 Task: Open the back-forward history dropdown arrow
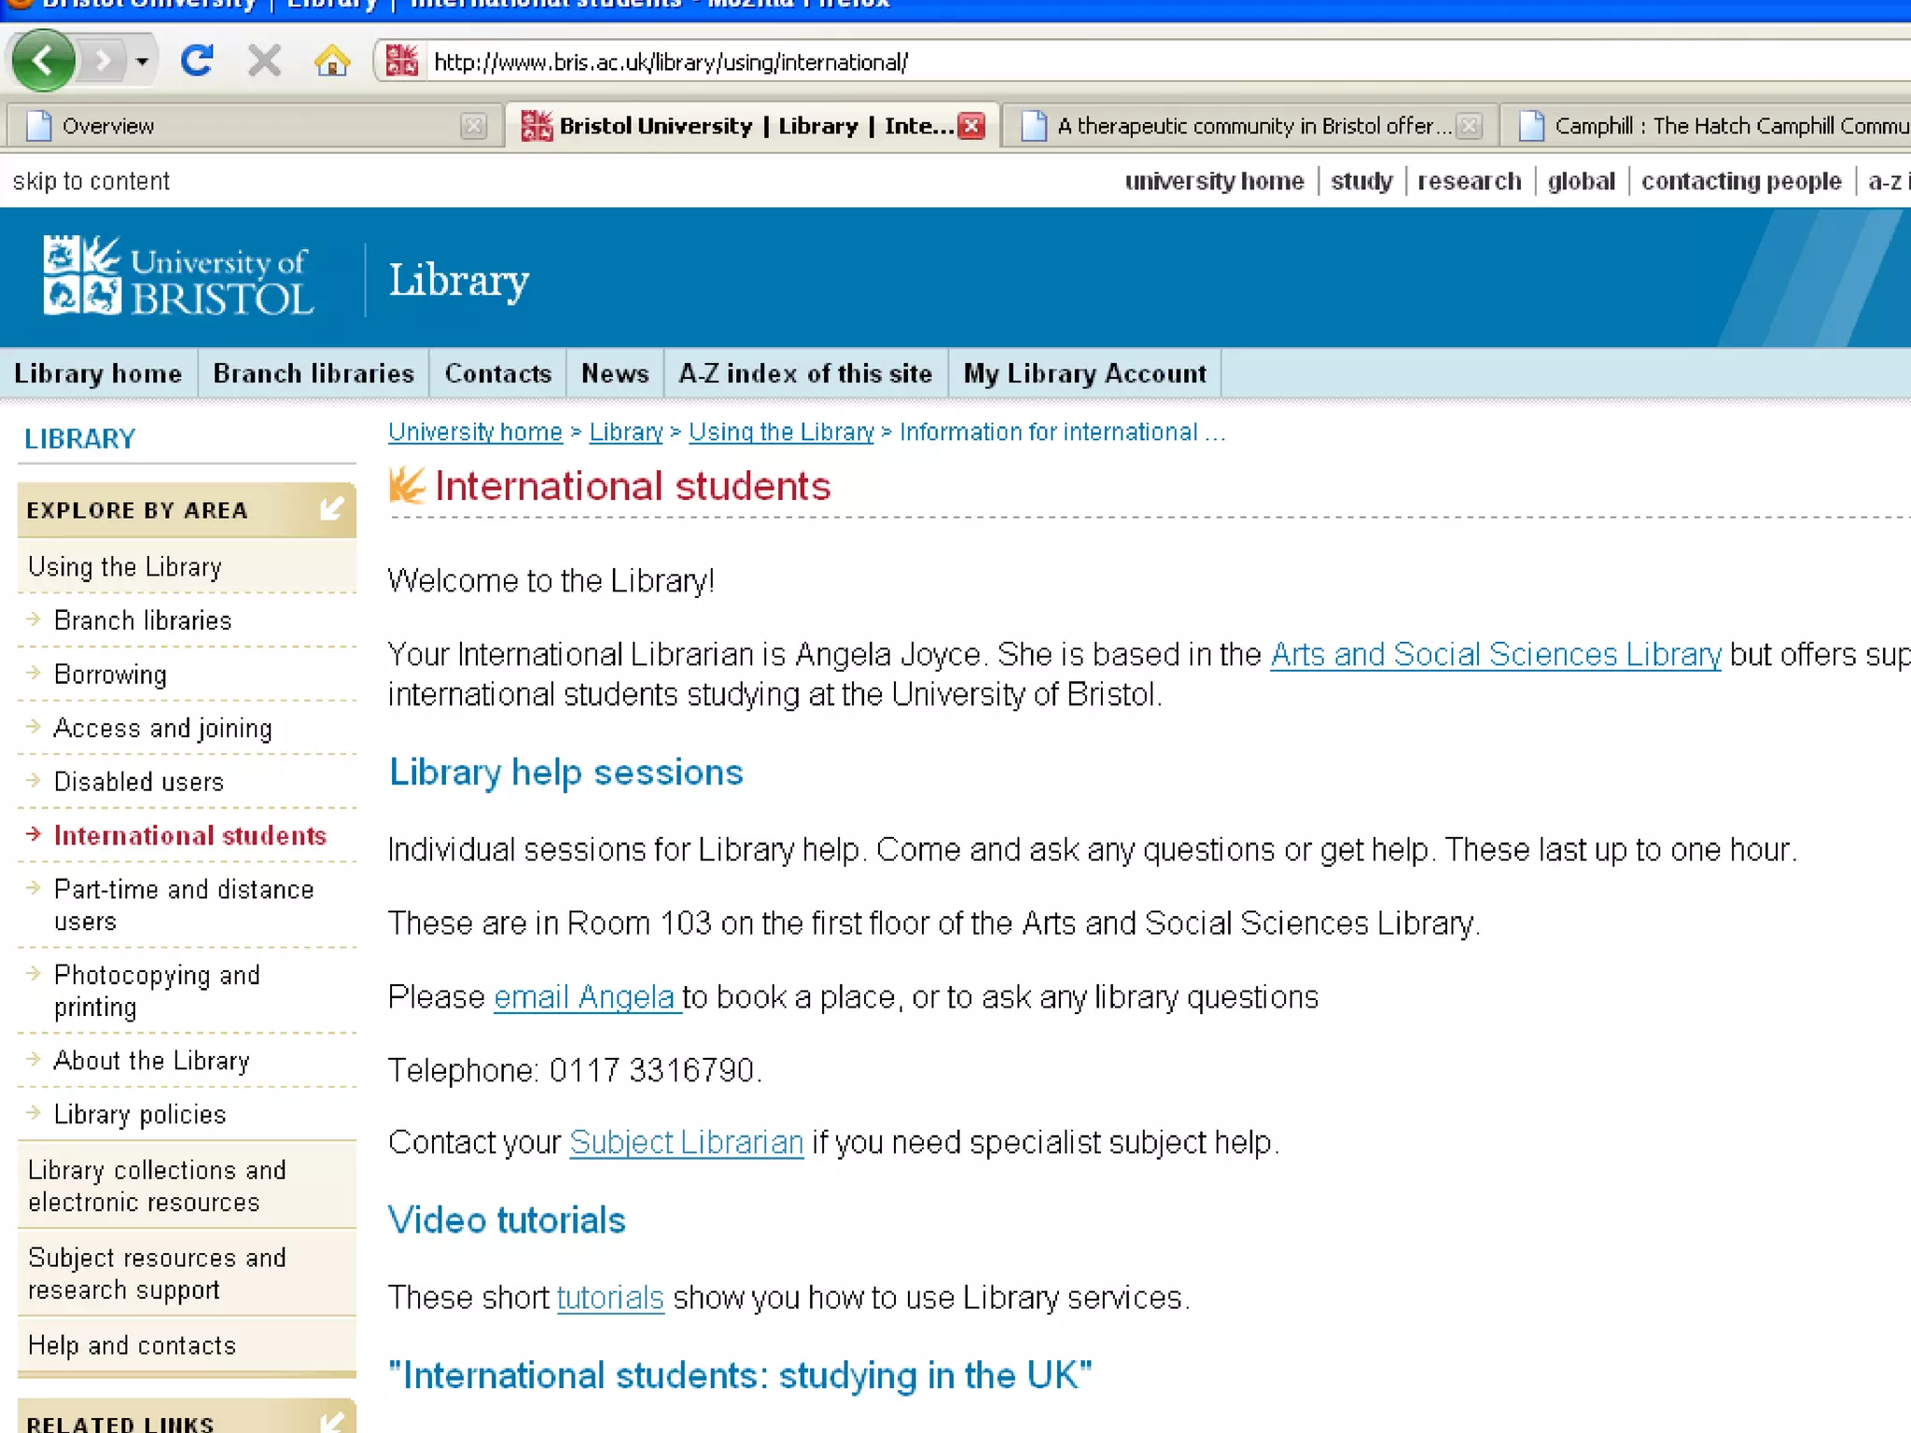(x=142, y=62)
